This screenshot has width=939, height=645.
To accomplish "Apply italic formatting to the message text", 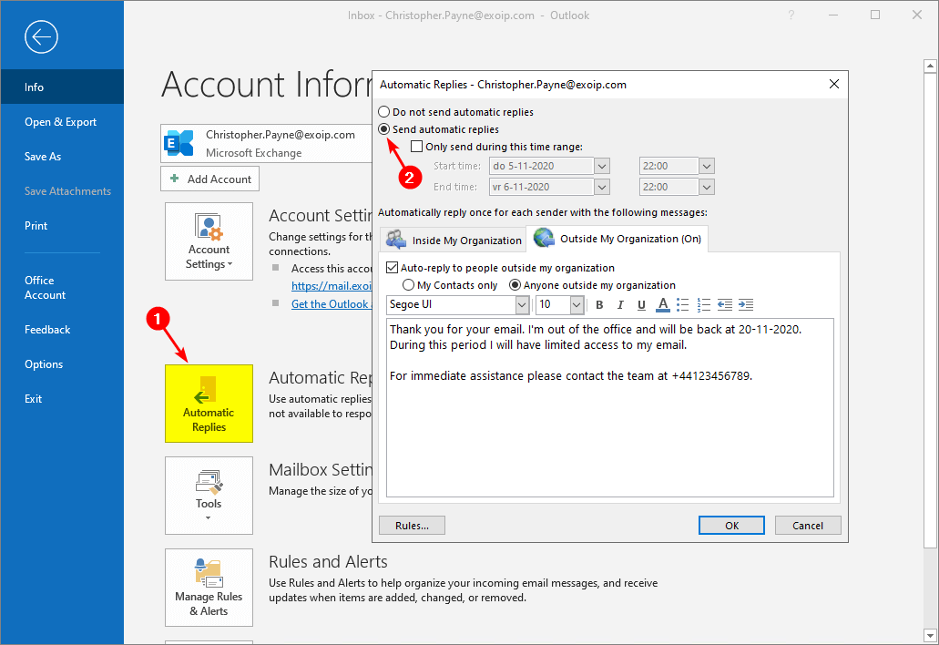I will pos(620,304).
